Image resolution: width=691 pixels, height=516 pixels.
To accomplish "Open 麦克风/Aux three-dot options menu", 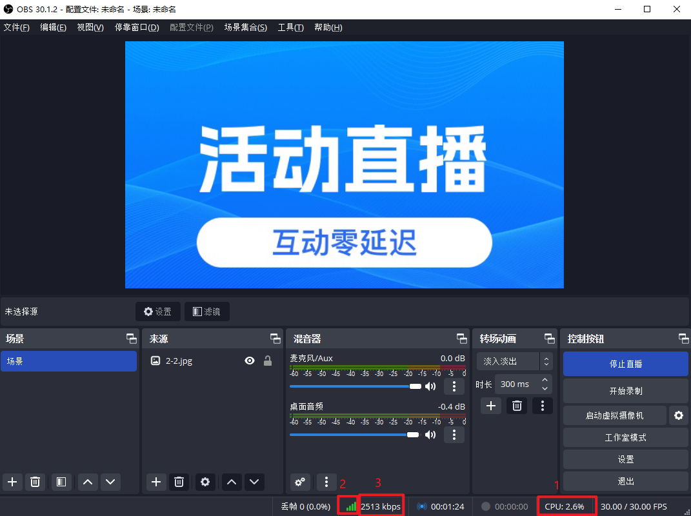I will click(x=454, y=386).
